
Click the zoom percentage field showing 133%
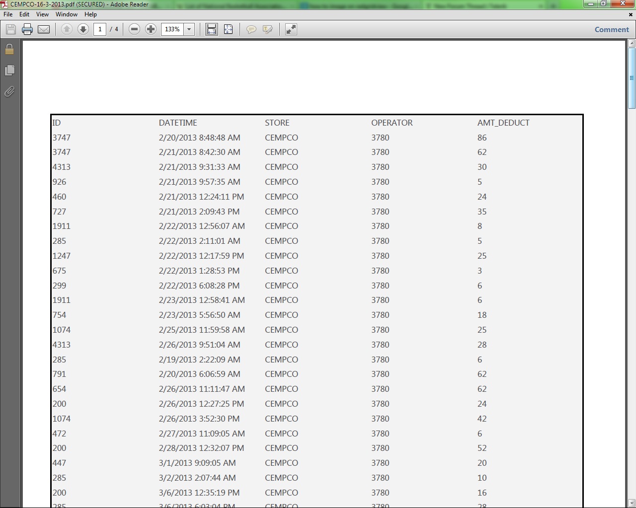172,29
